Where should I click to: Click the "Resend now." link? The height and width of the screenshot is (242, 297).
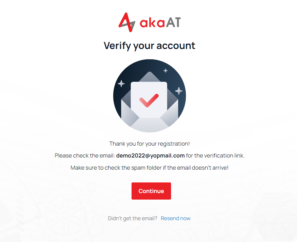(x=176, y=218)
